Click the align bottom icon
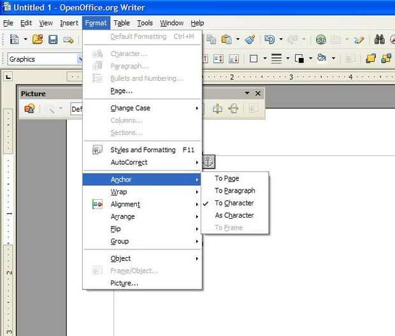395x336 pixels. point(234,59)
